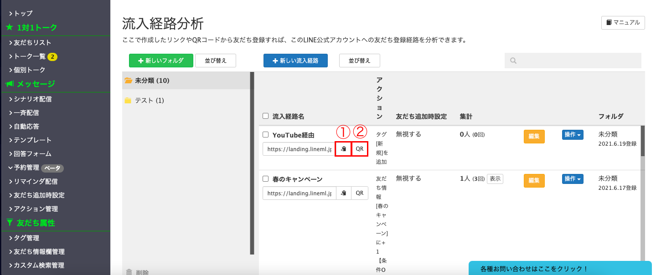The height and width of the screenshot is (275, 656).
Task: Open 操作 dropdown for YouTube経由
Action: (x=573, y=135)
